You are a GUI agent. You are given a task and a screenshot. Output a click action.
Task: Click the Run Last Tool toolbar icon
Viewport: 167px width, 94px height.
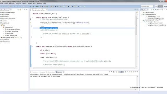click(41, 6)
